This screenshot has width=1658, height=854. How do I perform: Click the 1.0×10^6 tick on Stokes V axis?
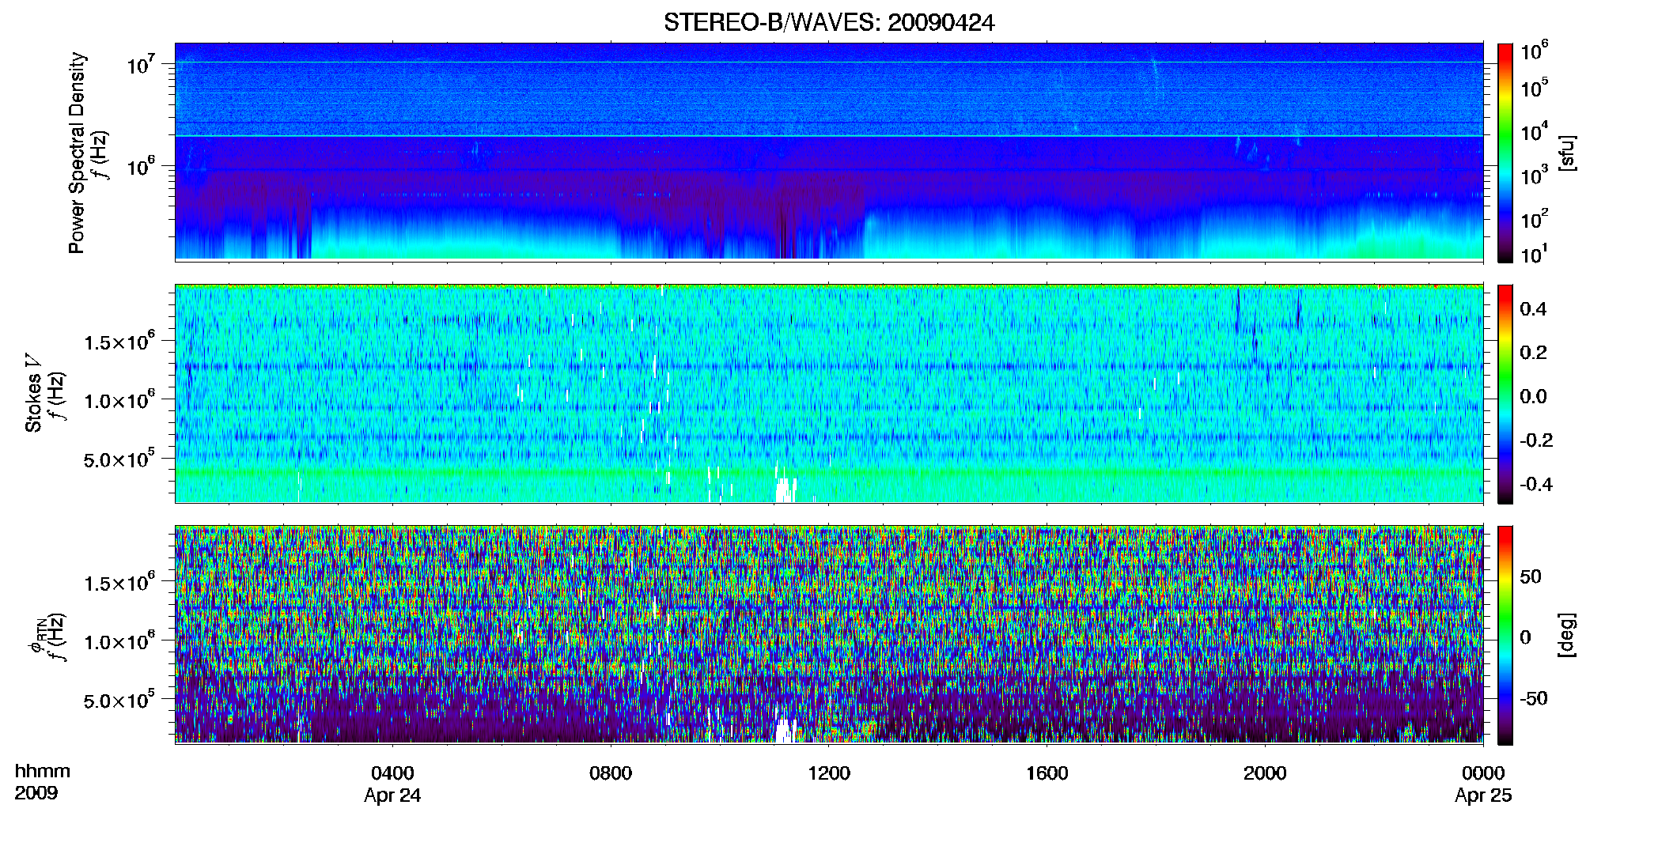(119, 400)
